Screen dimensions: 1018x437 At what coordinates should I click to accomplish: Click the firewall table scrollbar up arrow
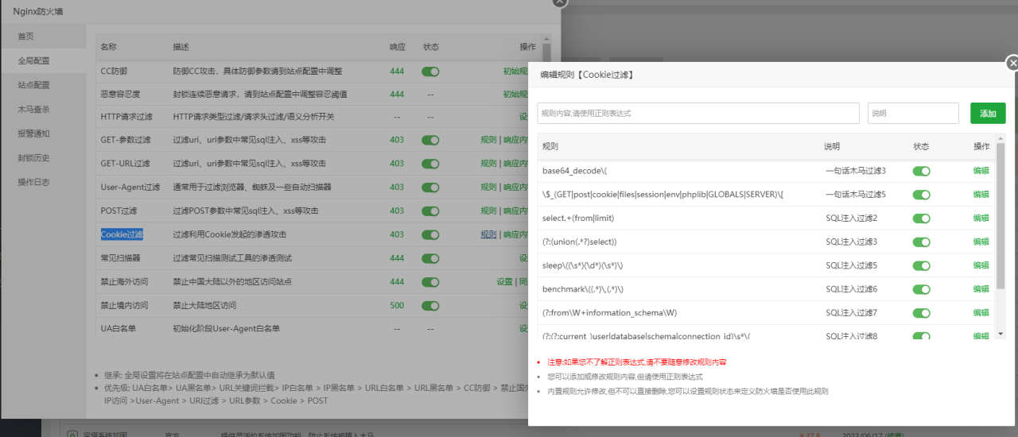point(546,38)
